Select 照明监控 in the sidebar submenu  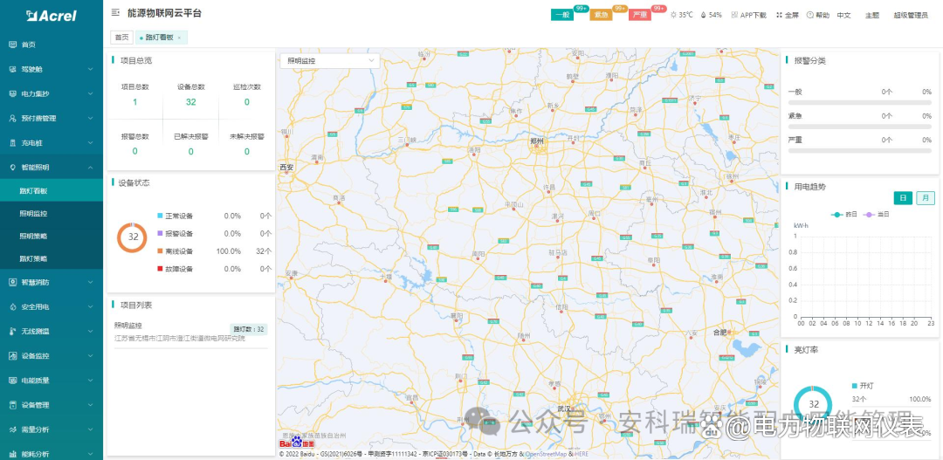[x=34, y=213]
